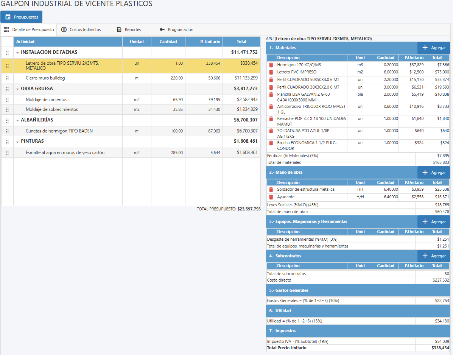This screenshot has width=453, height=355.
Task: Collapse the ALBAÑILERÍAS group
Action: (17, 120)
